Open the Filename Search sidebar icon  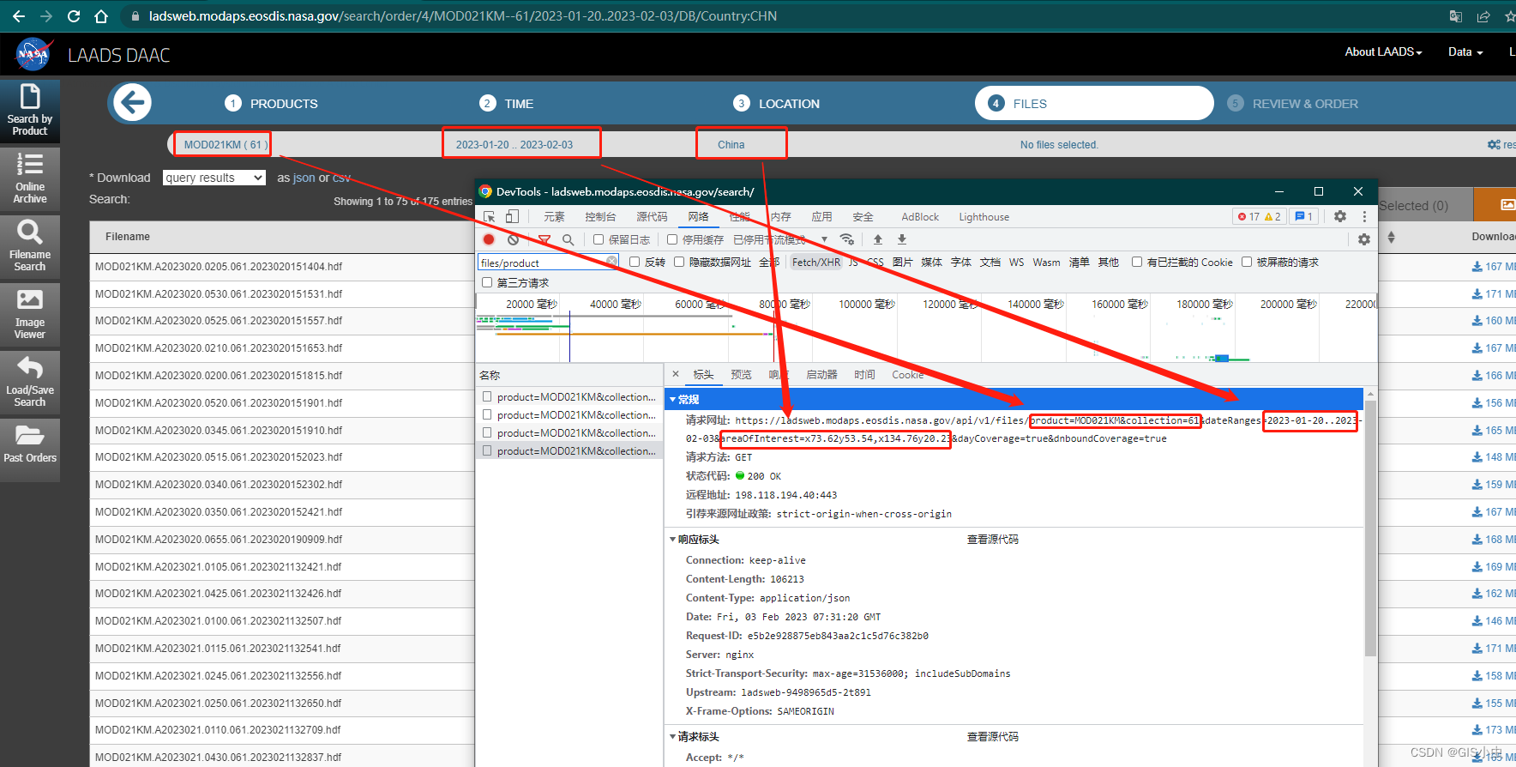30,246
